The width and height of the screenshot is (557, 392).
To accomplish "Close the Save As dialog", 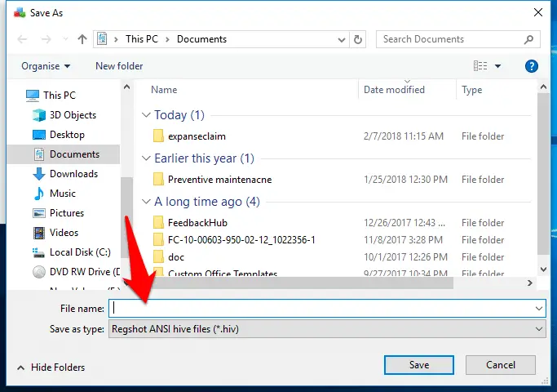I will (537, 12).
